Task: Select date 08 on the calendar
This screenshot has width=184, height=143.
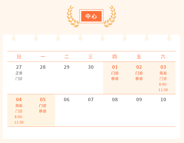Action: coord(115,100)
